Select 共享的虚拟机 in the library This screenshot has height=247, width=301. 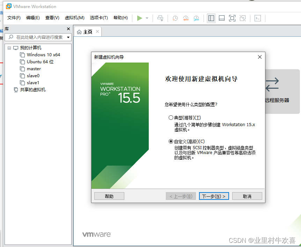[32, 90]
